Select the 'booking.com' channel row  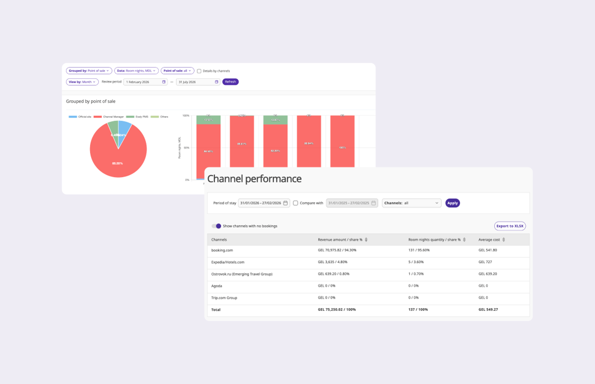(x=368, y=250)
